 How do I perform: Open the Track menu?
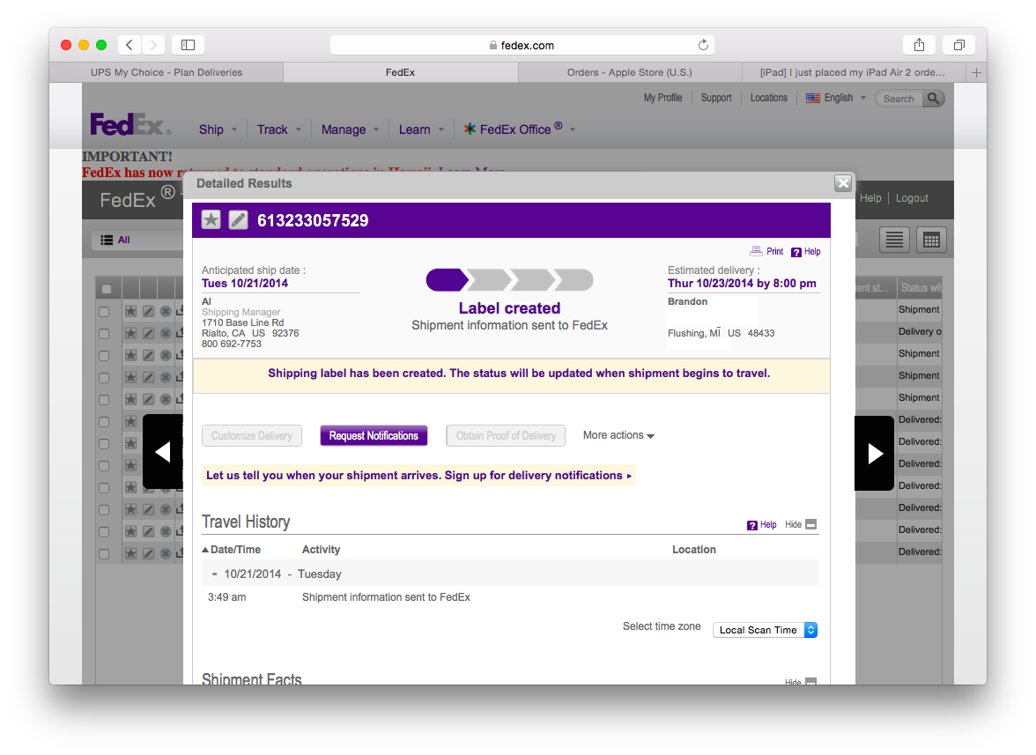[278, 130]
